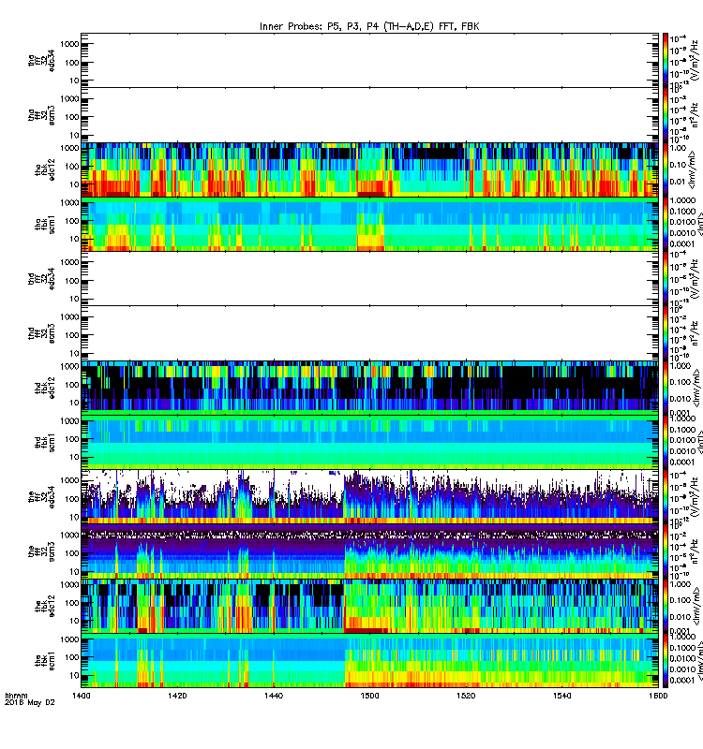Click the 'the fff 32 edc34' y-axis label
The image size is (703, 749).
(x=41, y=497)
